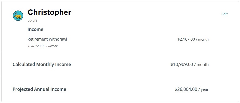
Task: Click the Current end date text
Action: coord(52,46)
